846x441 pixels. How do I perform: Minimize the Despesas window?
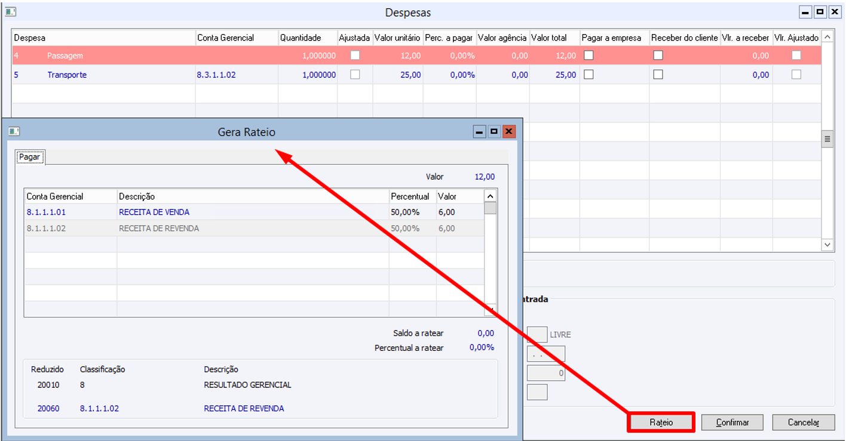[806, 12]
